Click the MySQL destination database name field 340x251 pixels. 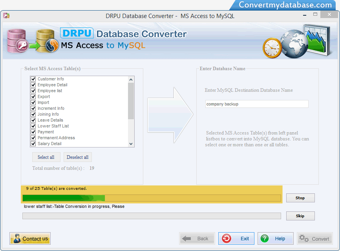[257, 104]
